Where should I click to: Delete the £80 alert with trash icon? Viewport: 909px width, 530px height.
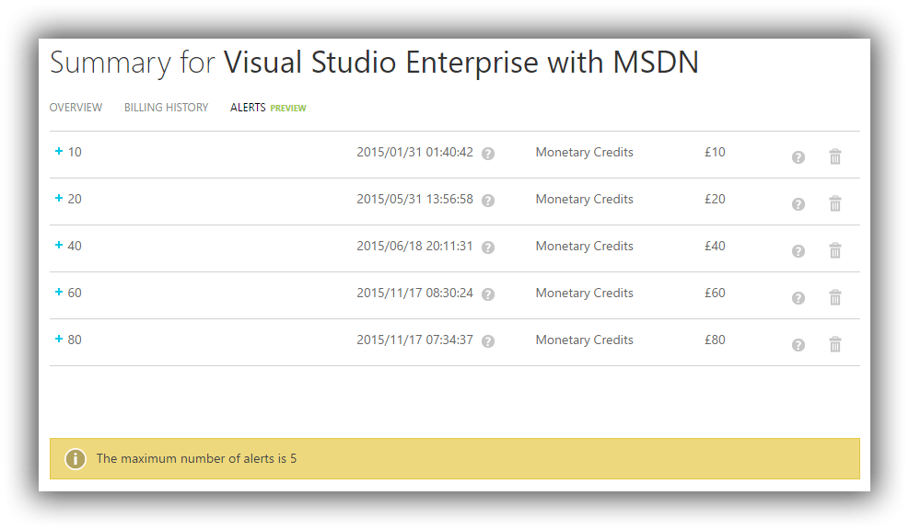[834, 344]
